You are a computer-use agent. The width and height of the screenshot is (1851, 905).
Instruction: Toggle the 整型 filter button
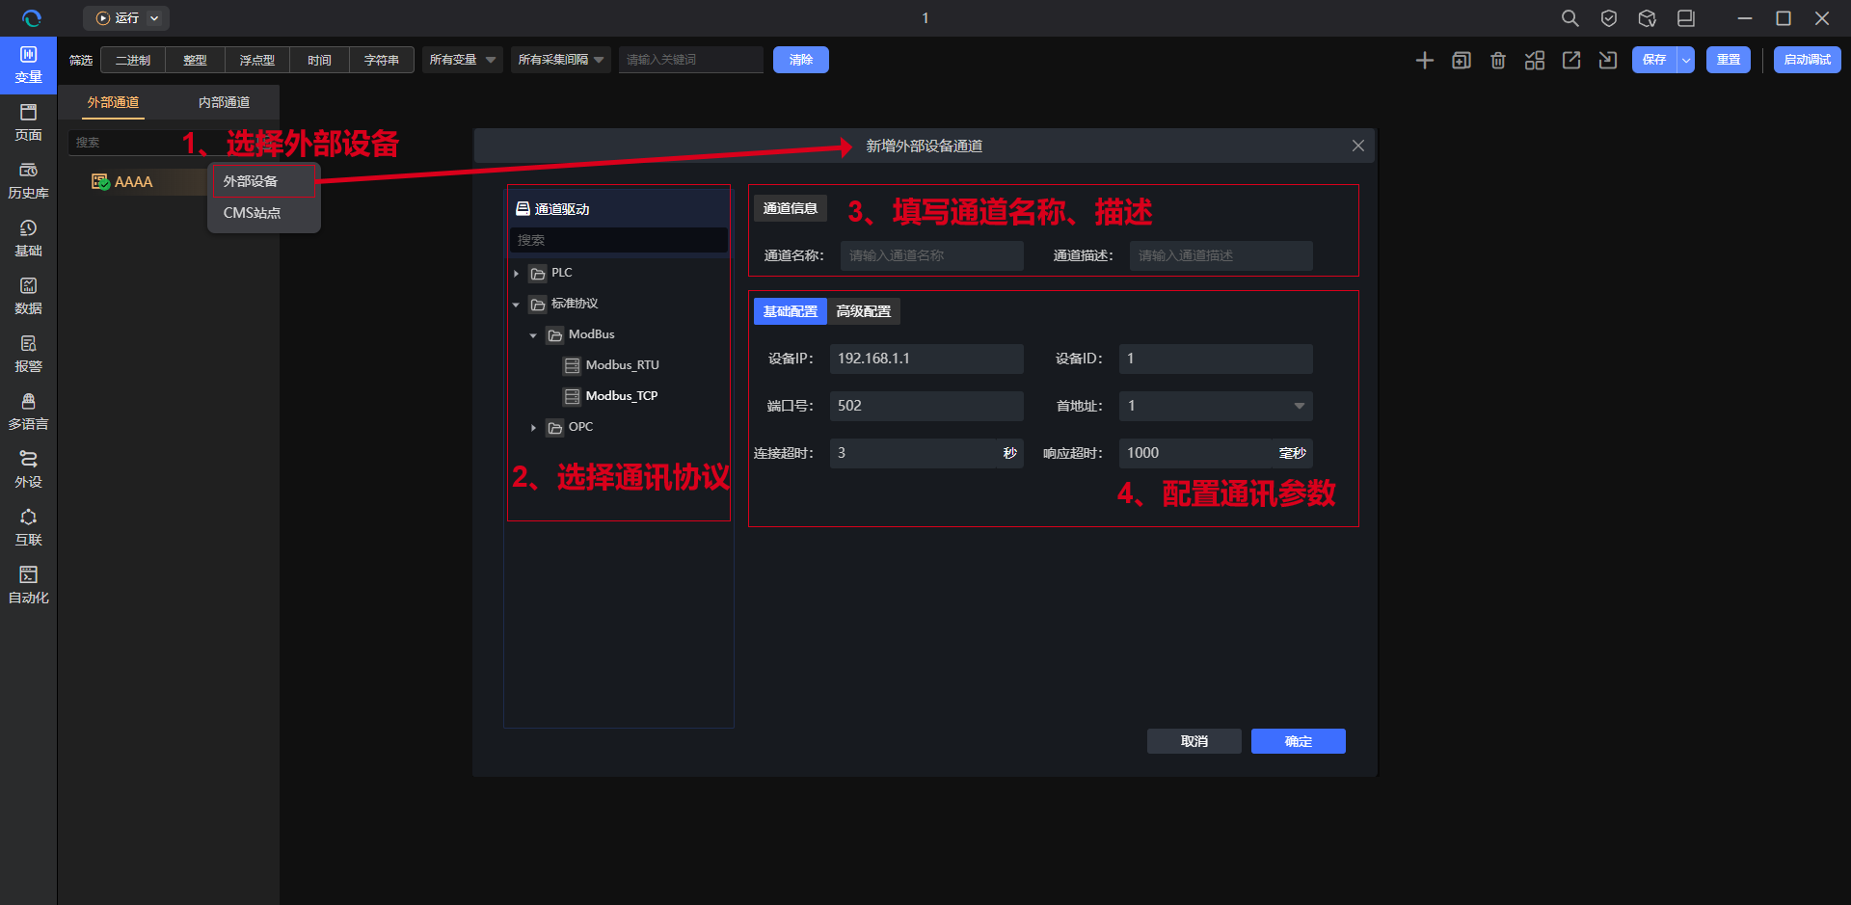[x=195, y=60]
